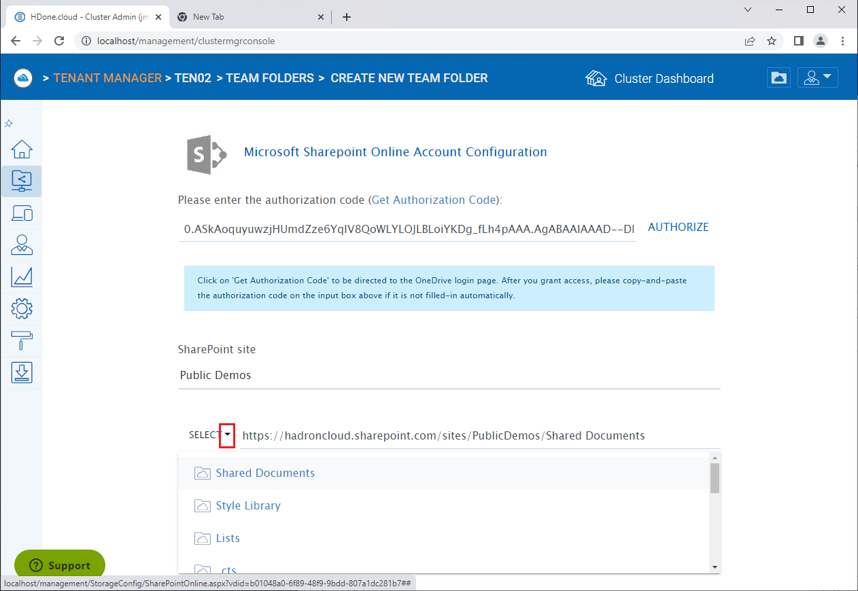858x591 pixels.
Task: Click the Style Library folder icon
Action: 202,506
